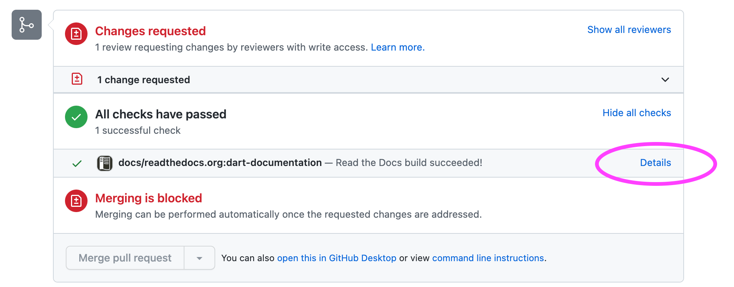Open the merge method dropdown arrow

pyautogui.click(x=199, y=258)
